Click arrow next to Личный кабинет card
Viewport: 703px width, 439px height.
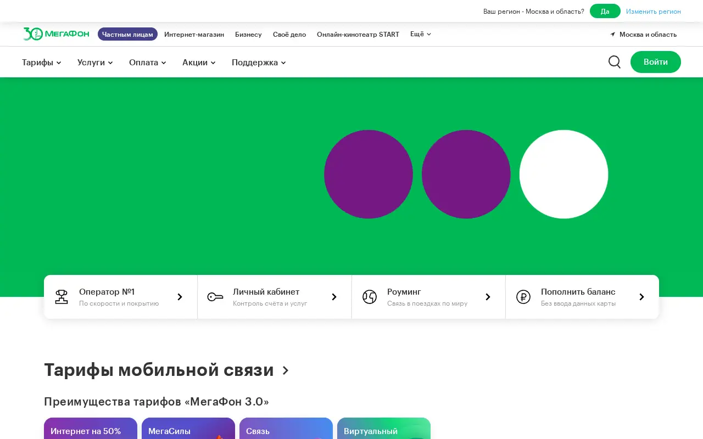pos(334,297)
